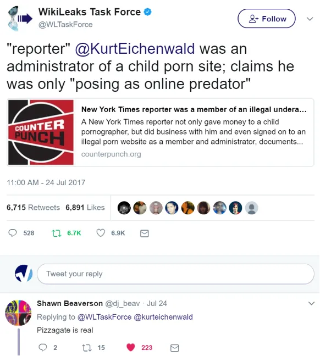Click the Tweet your reply field
The width and height of the screenshot is (320, 356).
(175, 274)
